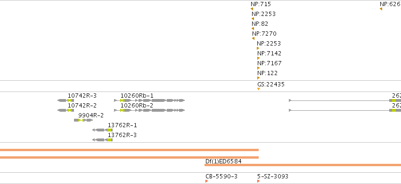Click the 10260Rb-1 transcript model
Viewport: 401px width, 184px height.
click(149, 100)
